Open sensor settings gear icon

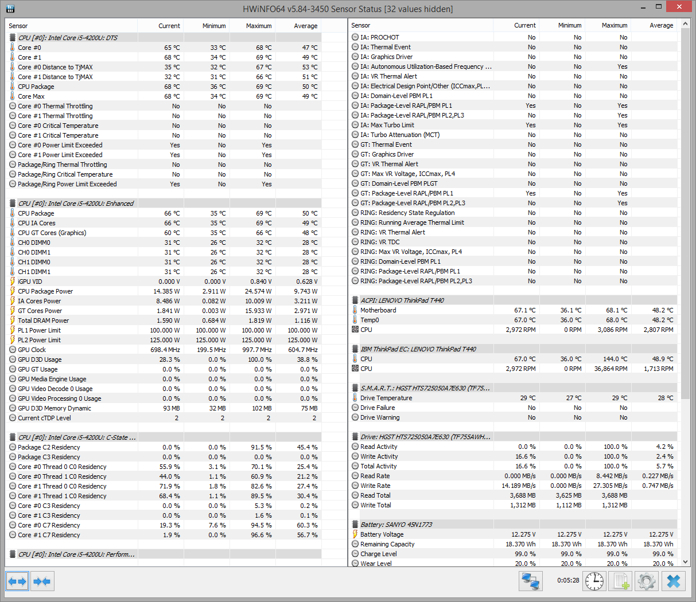point(647,581)
